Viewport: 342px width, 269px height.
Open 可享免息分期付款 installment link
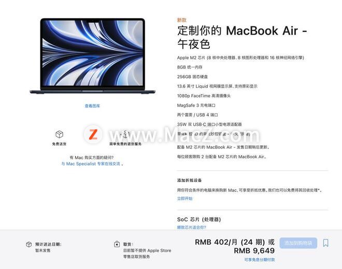[260, 260]
